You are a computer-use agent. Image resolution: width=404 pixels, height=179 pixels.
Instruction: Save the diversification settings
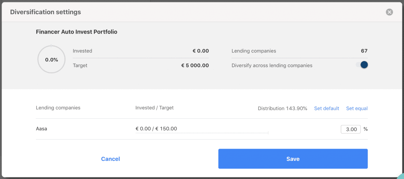click(293, 159)
